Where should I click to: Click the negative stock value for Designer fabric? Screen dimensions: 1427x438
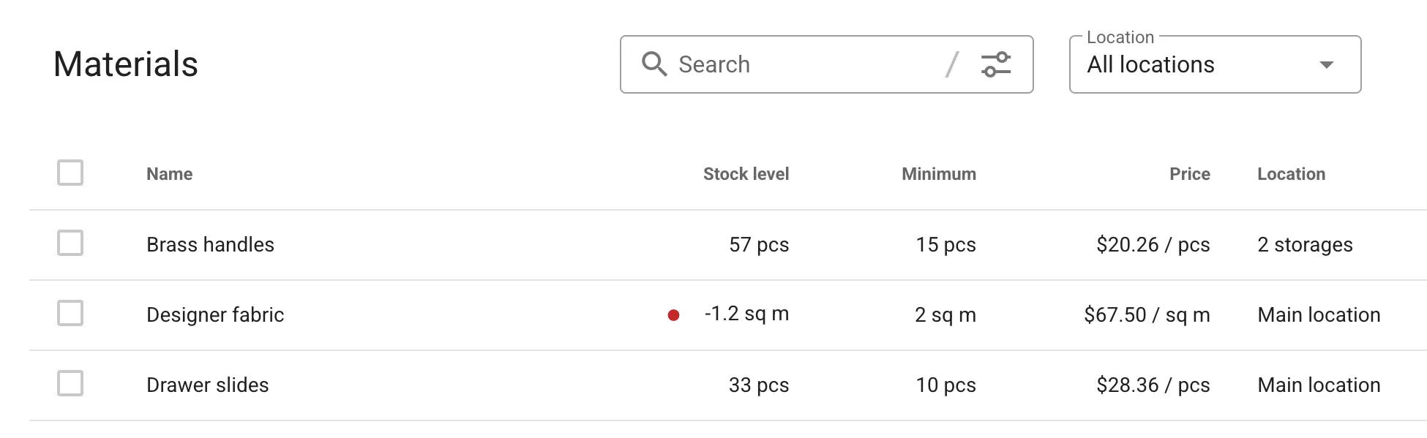[745, 314]
